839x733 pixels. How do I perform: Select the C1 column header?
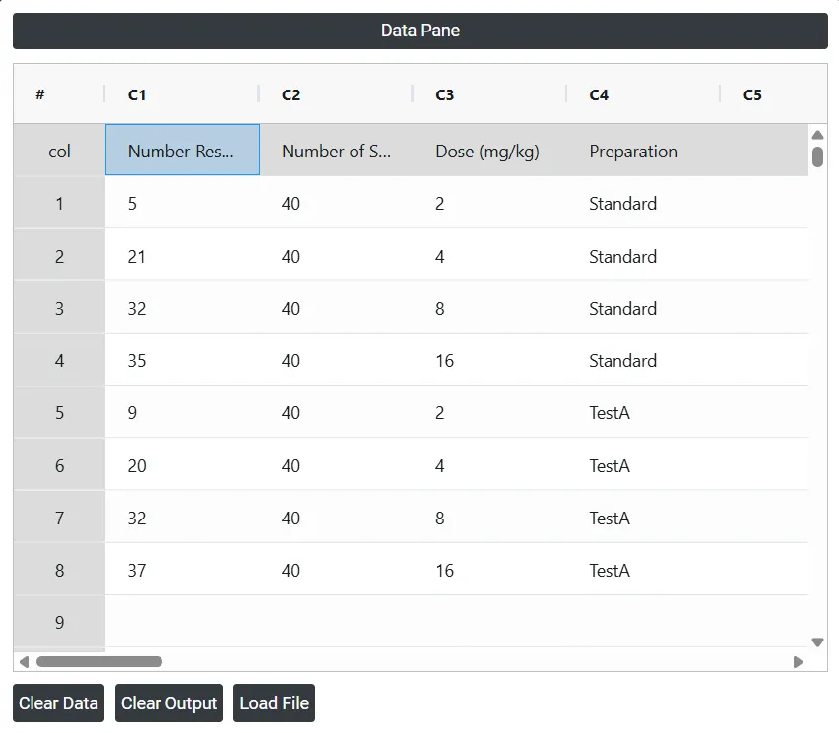[182, 94]
